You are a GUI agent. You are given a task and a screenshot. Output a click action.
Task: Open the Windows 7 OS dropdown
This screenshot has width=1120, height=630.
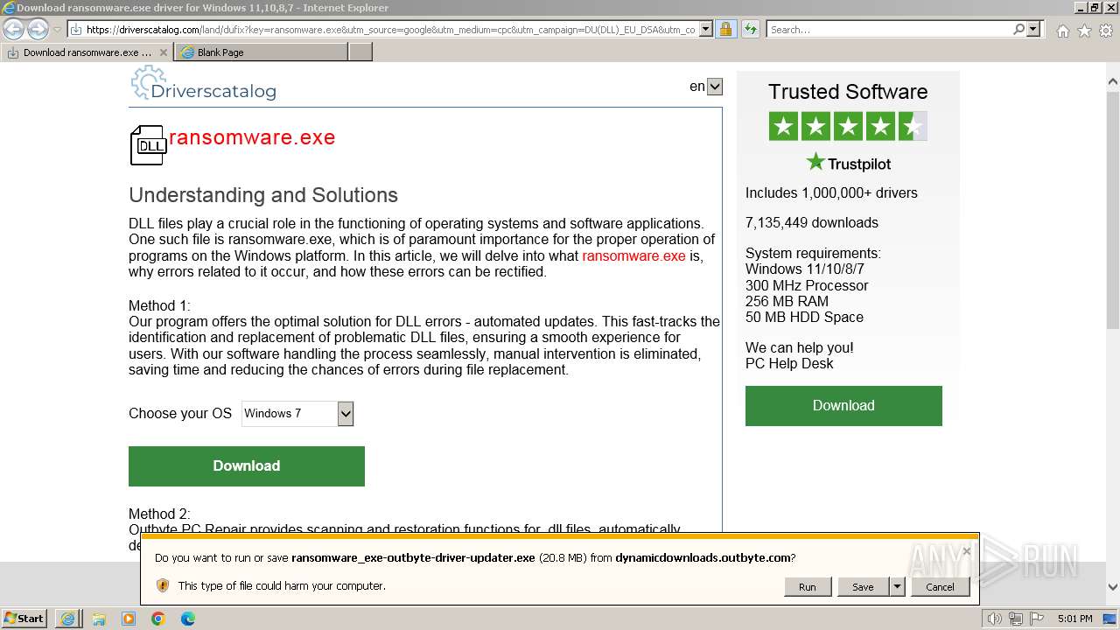click(x=297, y=414)
